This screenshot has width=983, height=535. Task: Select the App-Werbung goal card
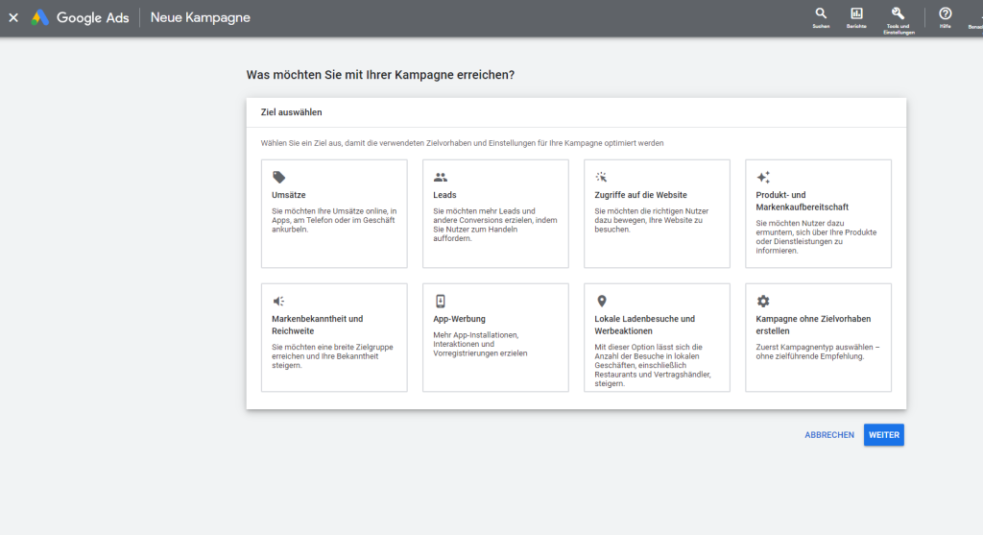[495, 337]
